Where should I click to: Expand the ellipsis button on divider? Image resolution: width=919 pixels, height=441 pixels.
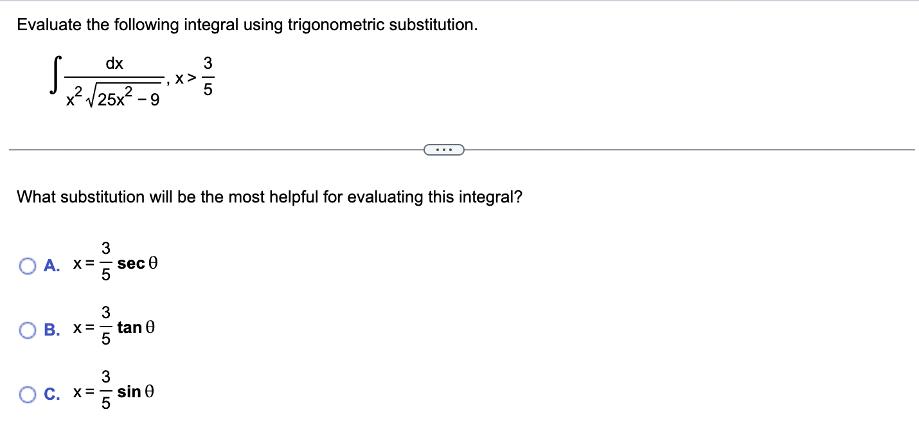[x=444, y=150]
